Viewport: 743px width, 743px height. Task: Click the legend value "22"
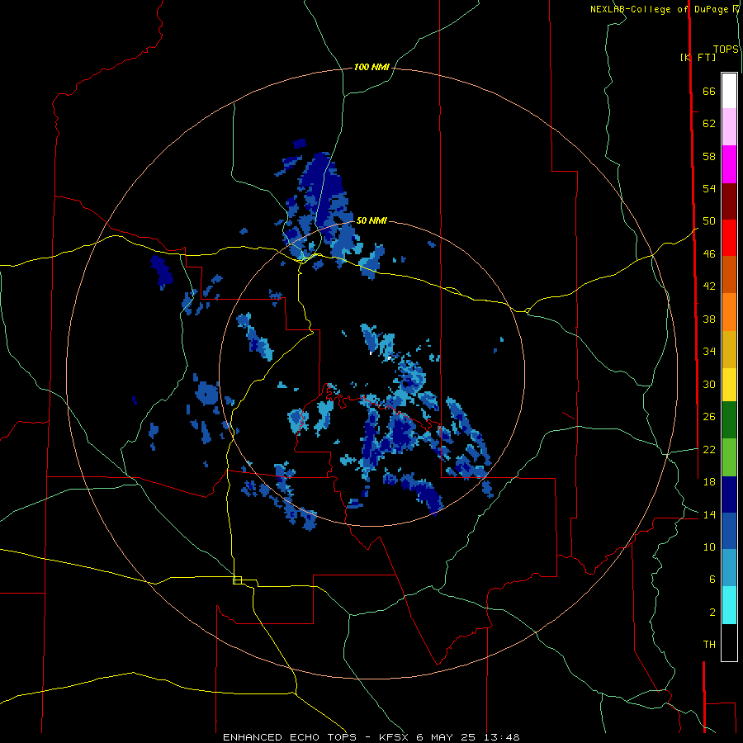click(709, 449)
